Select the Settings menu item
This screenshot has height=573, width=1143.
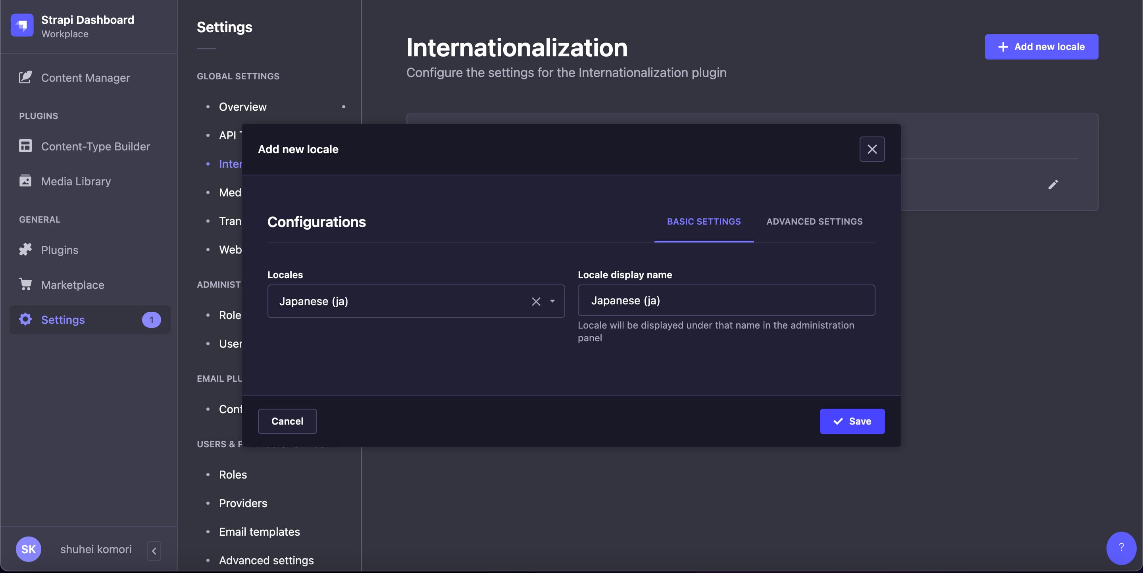90,319
